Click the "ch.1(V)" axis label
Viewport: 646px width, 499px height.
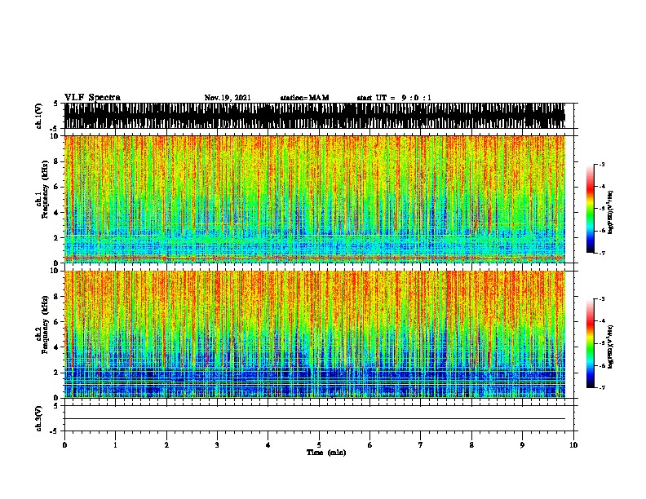[x=39, y=116]
